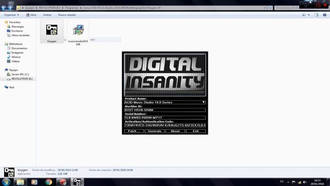Click the Action Center flag icon

pyautogui.click(x=293, y=182)
